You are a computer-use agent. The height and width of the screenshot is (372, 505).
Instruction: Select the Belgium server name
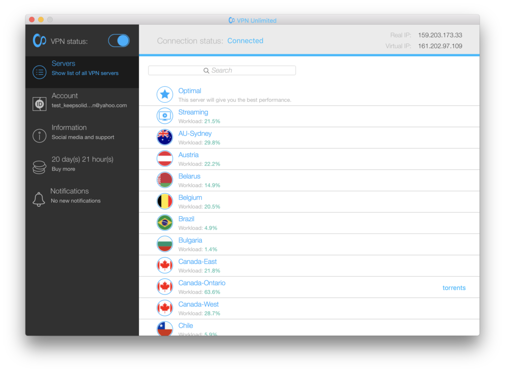190,198
